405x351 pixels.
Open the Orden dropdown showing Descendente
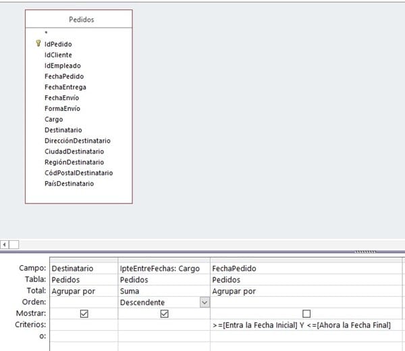coord(205,302)
